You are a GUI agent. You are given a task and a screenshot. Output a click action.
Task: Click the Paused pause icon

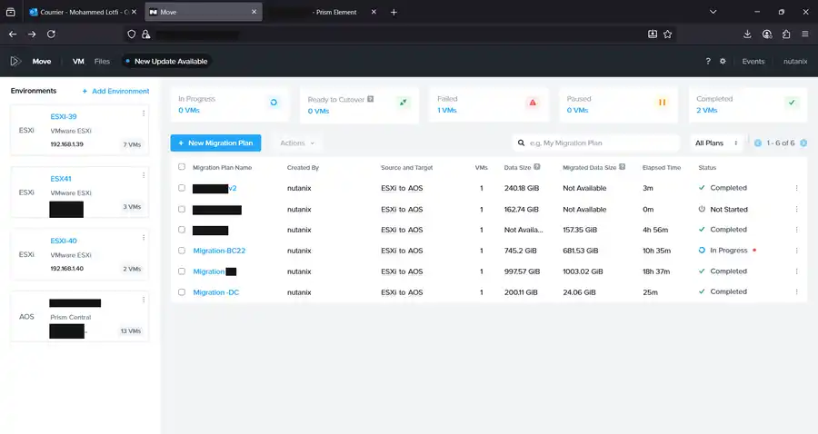click(x=662, y=102)
